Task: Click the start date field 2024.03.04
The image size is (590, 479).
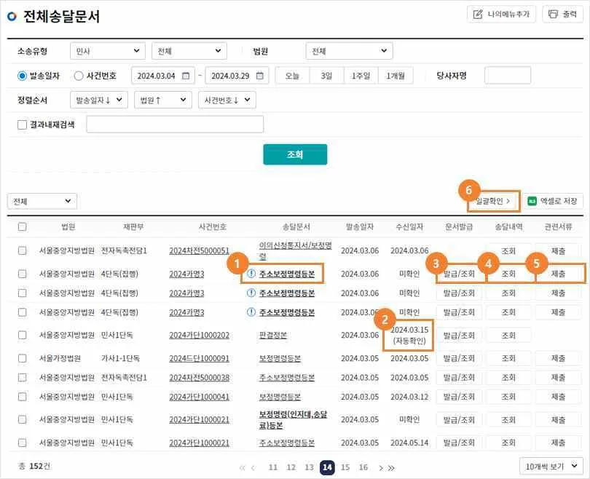Action: click(x=163, y=76)
